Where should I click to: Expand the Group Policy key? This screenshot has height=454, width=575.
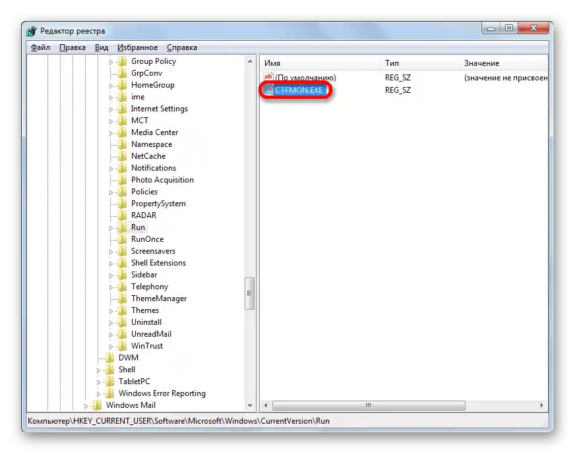[111, 62]
